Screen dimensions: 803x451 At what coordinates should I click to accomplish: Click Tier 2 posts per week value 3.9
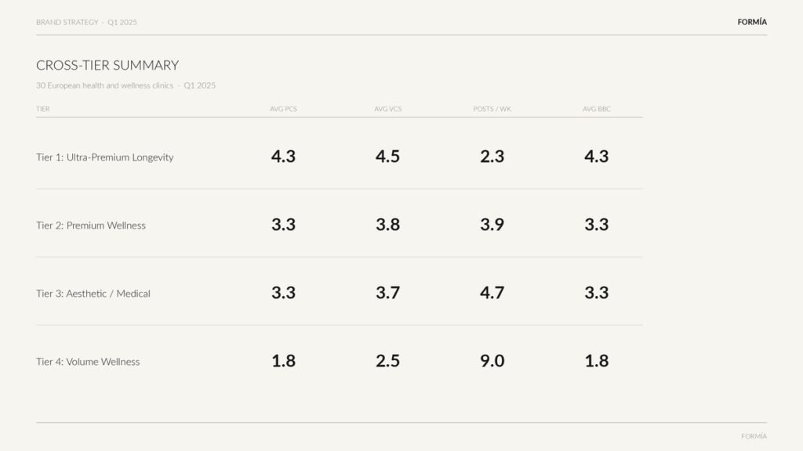pyautogui.click(x=492, y=225)
